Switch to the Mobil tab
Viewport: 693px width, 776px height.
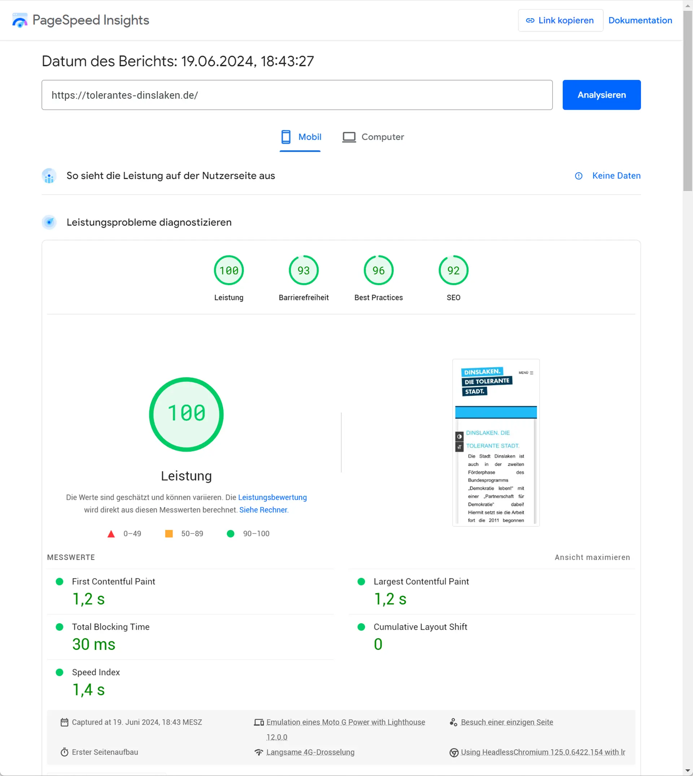[300, 137]
